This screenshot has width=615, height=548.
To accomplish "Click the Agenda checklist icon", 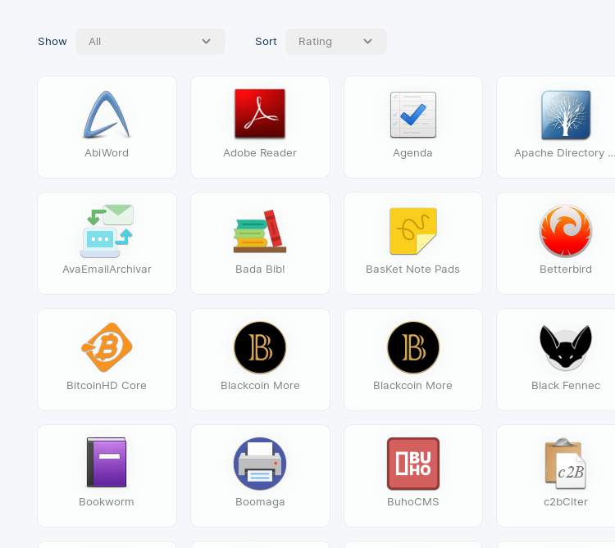I will (413, 115).
